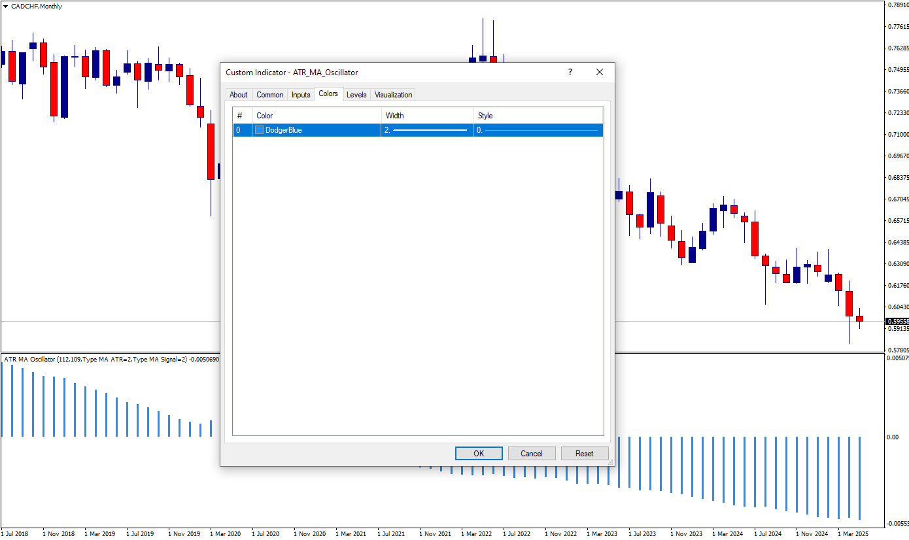Open the line width selector for row 0

[426, 130]
